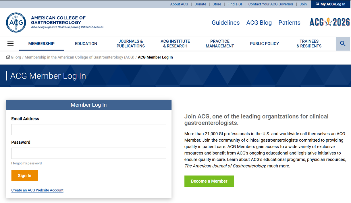
Task: Click the Join link in top bar
Action: coord(303,4)
